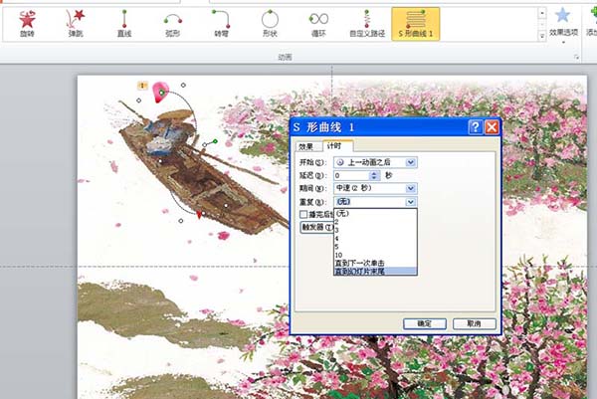The height and width of the screenshot is (399, 597).
Task: Select 直到下一次单击 in repeat list
Action: (375, 263)
